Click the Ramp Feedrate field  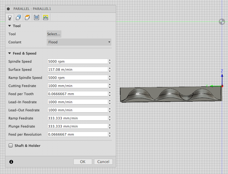coord(78,118)
